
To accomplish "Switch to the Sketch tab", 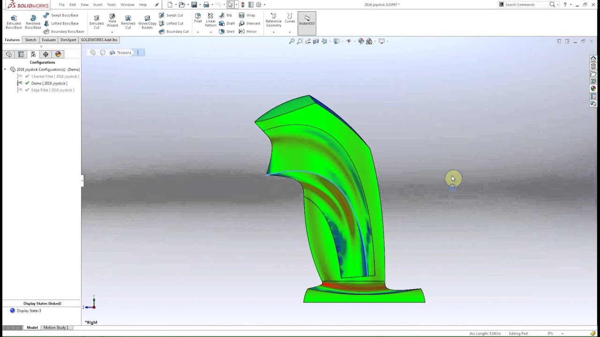I will pyautogui.click(x=30, y=40).
